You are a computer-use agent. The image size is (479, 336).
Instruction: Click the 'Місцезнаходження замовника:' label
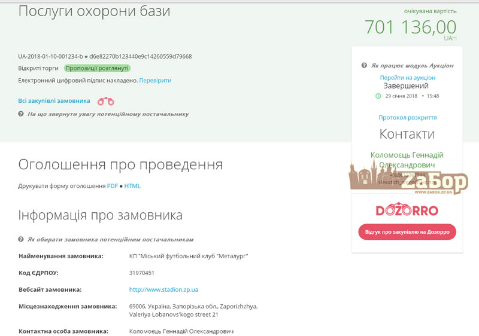[68, 307]
